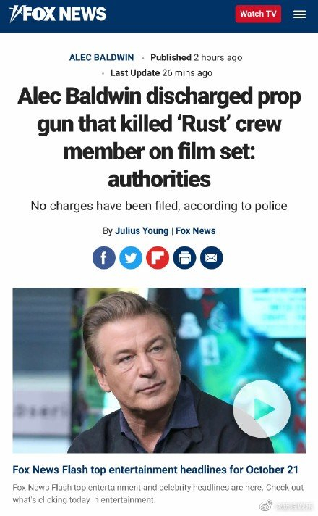Click the Fox News logo
The image size is (318, 516).
(58, 14)
